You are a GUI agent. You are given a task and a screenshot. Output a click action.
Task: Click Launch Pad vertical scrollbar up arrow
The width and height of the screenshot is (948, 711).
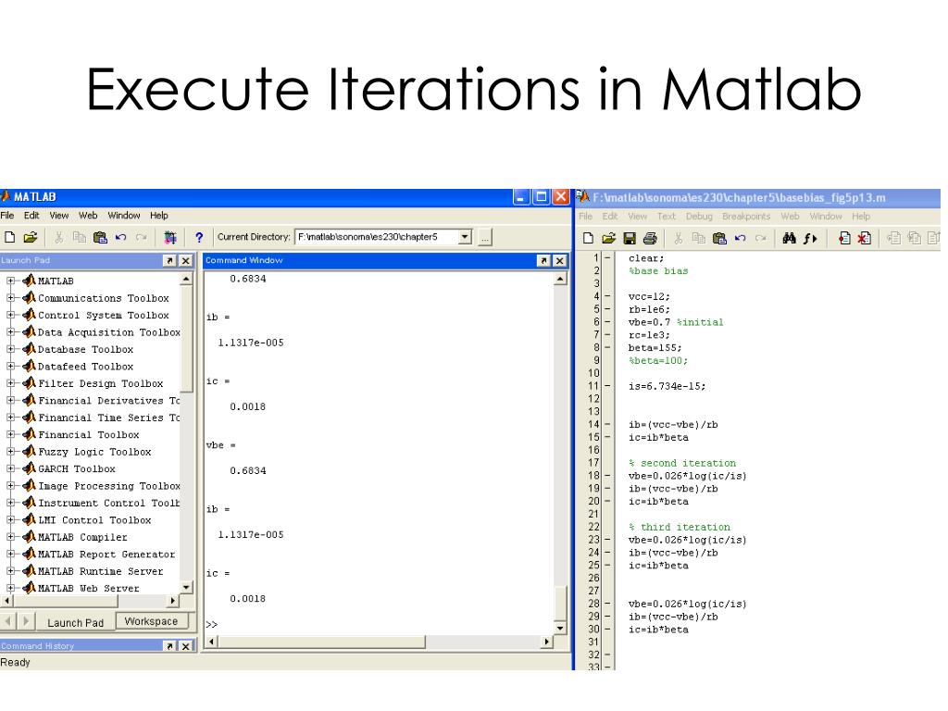186,279
